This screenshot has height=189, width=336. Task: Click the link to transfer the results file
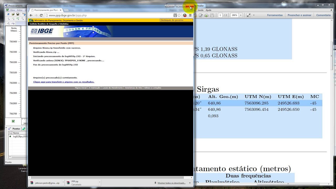64,82
